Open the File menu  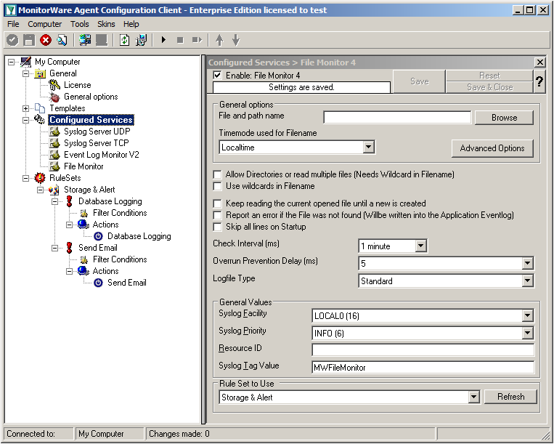[13, 24]
